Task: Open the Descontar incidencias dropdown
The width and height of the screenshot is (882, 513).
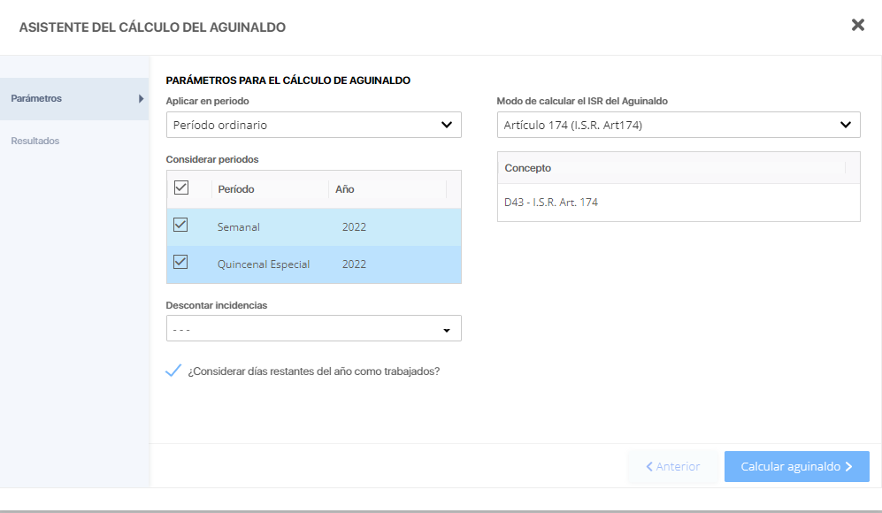Action: pos(313,329)
